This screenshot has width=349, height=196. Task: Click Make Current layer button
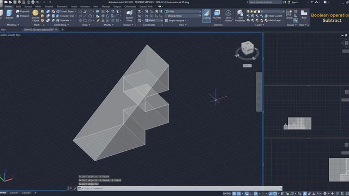pyautogui.click(x=273, y=16)
